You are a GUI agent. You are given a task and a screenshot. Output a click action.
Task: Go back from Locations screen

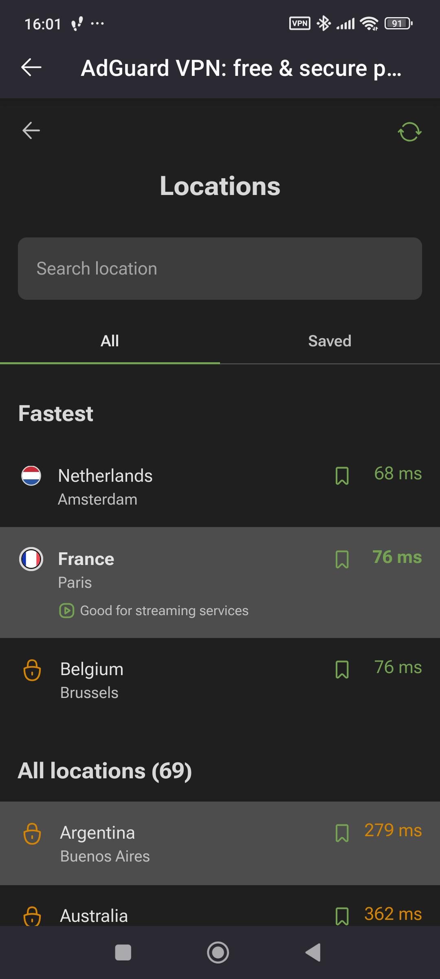(x=31, y=131)
